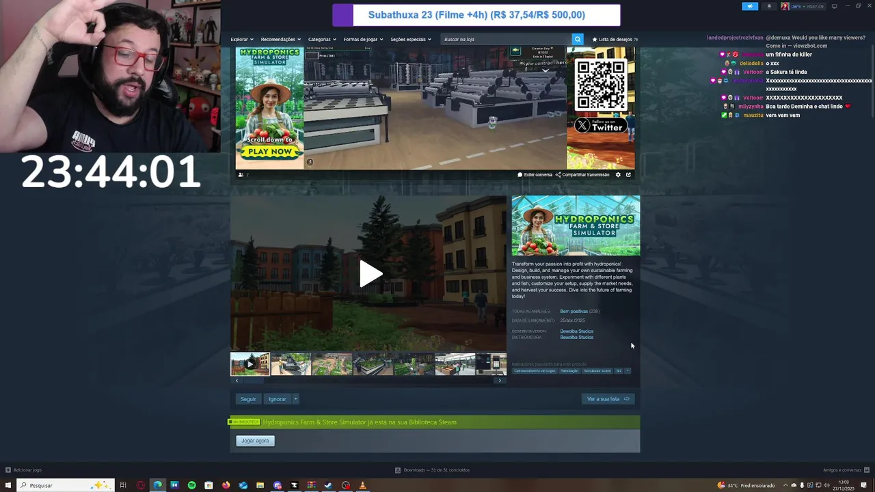Image resolution: width=875 pixels, height=492 pixels.
Task: Pop out the broadcast in new window
Action: pyautogui.click(x=628, y=174)
